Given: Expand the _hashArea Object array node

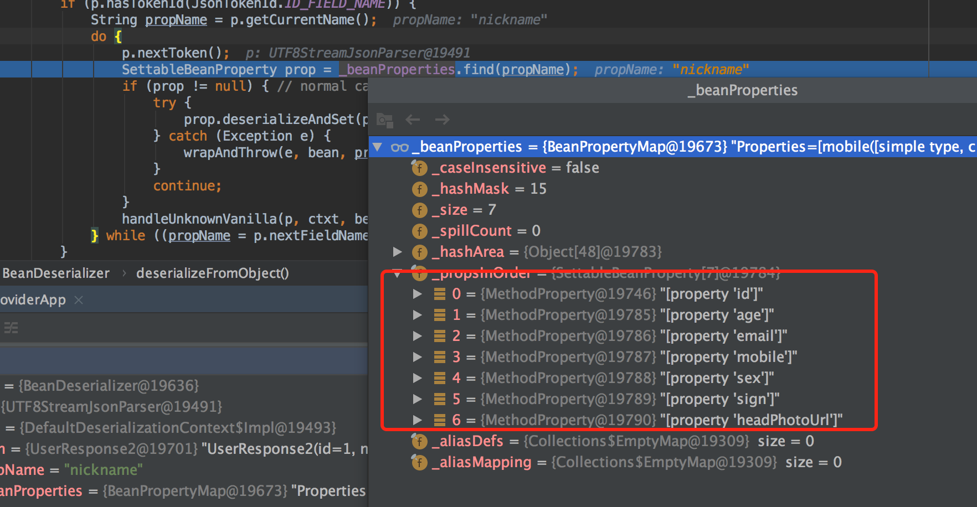Looking at the screenshot, I should click(397, 252).
